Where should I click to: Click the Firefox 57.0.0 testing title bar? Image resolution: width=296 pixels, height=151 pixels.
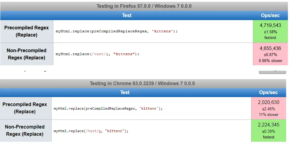144,6
